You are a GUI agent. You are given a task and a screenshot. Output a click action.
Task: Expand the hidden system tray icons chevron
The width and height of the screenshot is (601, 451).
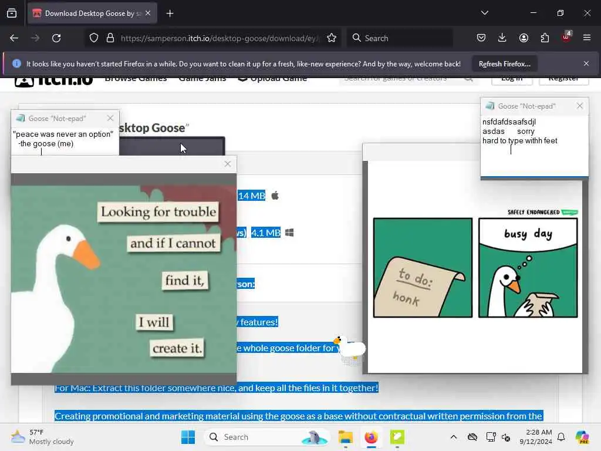[454, 437]
